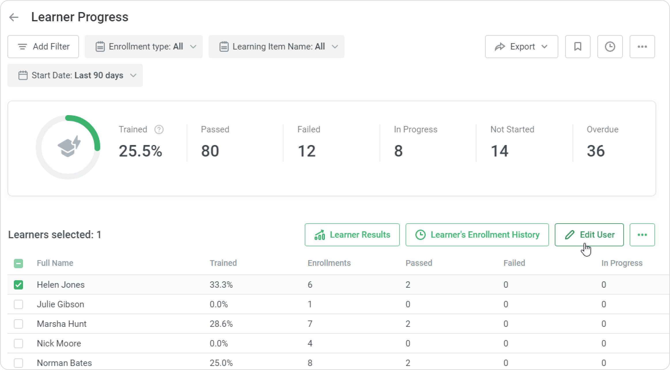670x370 pixels.
Task: Uncheck the Helen Jones checkbox
Action: click(18, 285)
